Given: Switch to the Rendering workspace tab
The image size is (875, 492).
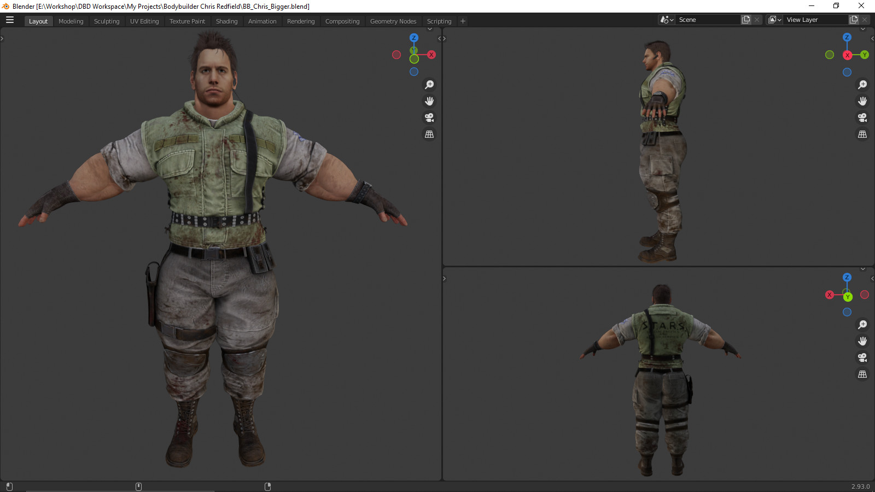Looking at the screenshot, I should [x=301, y=21].
